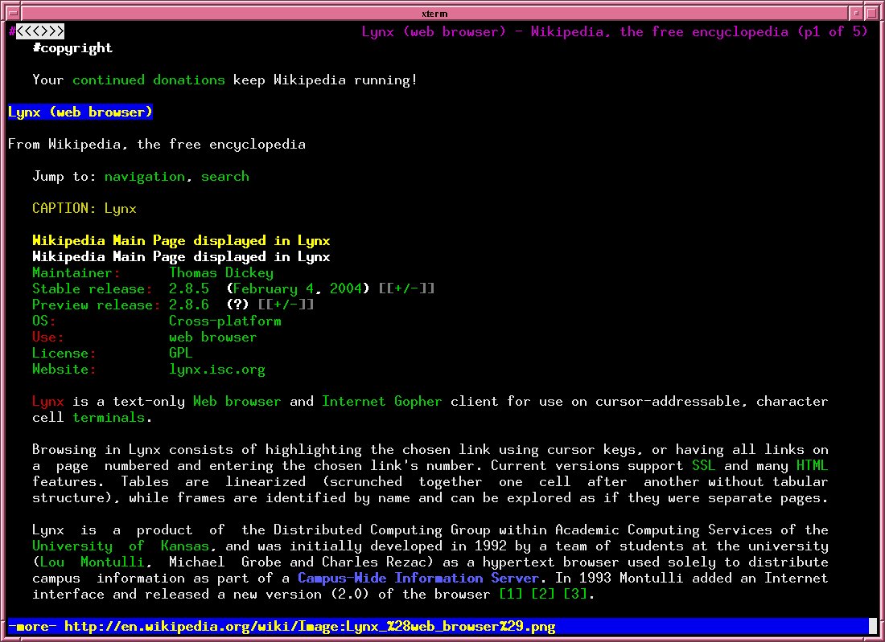Viewport: 885px width, 642px height.
Task: Open the 'Web browser' link in the intro paragraph
Action: click(x=237, y=401)
